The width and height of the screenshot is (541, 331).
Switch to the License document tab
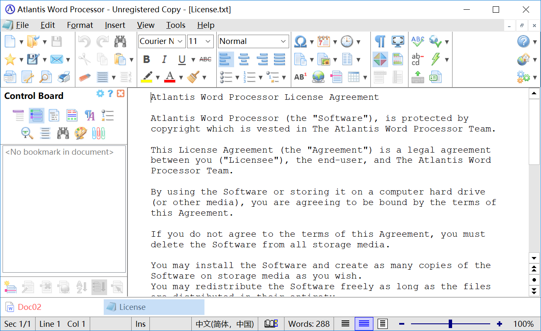coord(154,307)
